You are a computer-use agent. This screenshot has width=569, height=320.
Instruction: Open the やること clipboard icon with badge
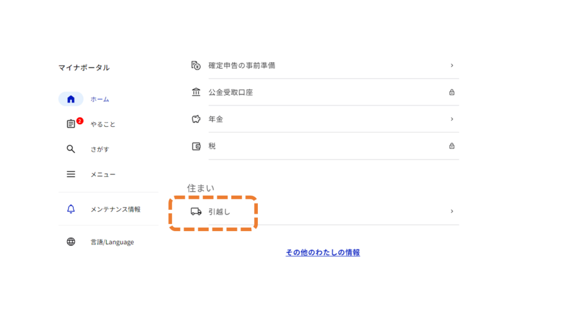click(x=71, y=124)
